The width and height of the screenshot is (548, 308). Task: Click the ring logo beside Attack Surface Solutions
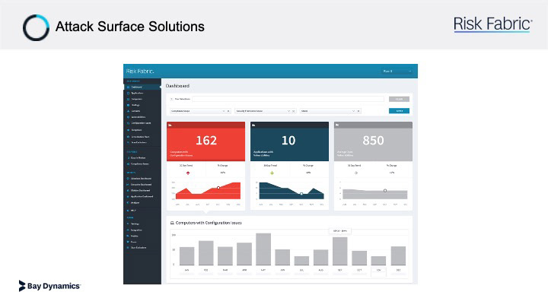36,27
